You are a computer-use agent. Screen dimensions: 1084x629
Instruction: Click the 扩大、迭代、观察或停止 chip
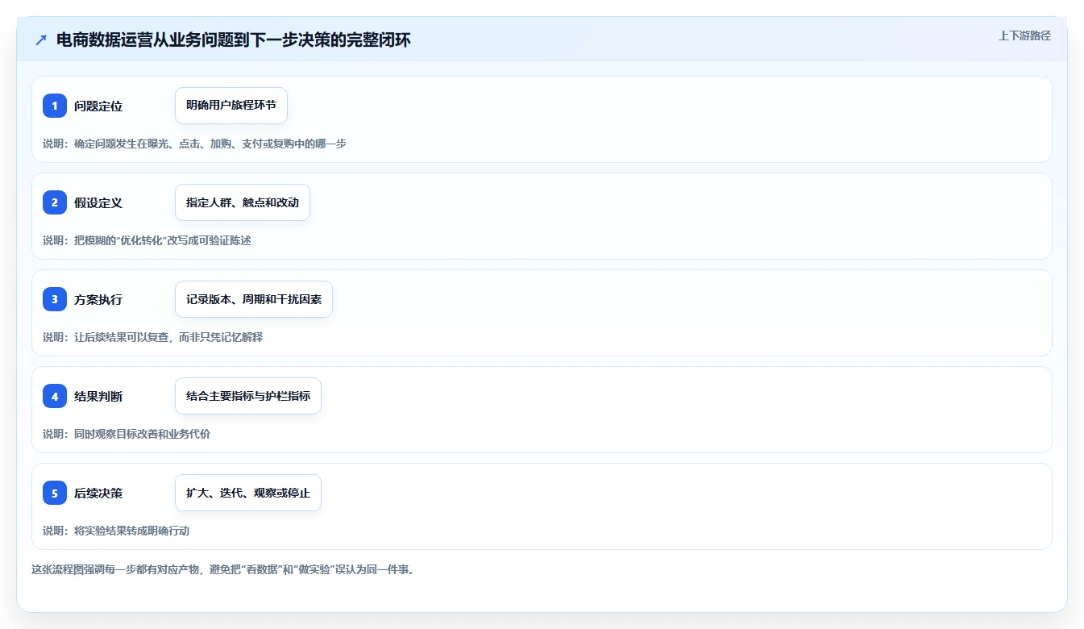248,493
